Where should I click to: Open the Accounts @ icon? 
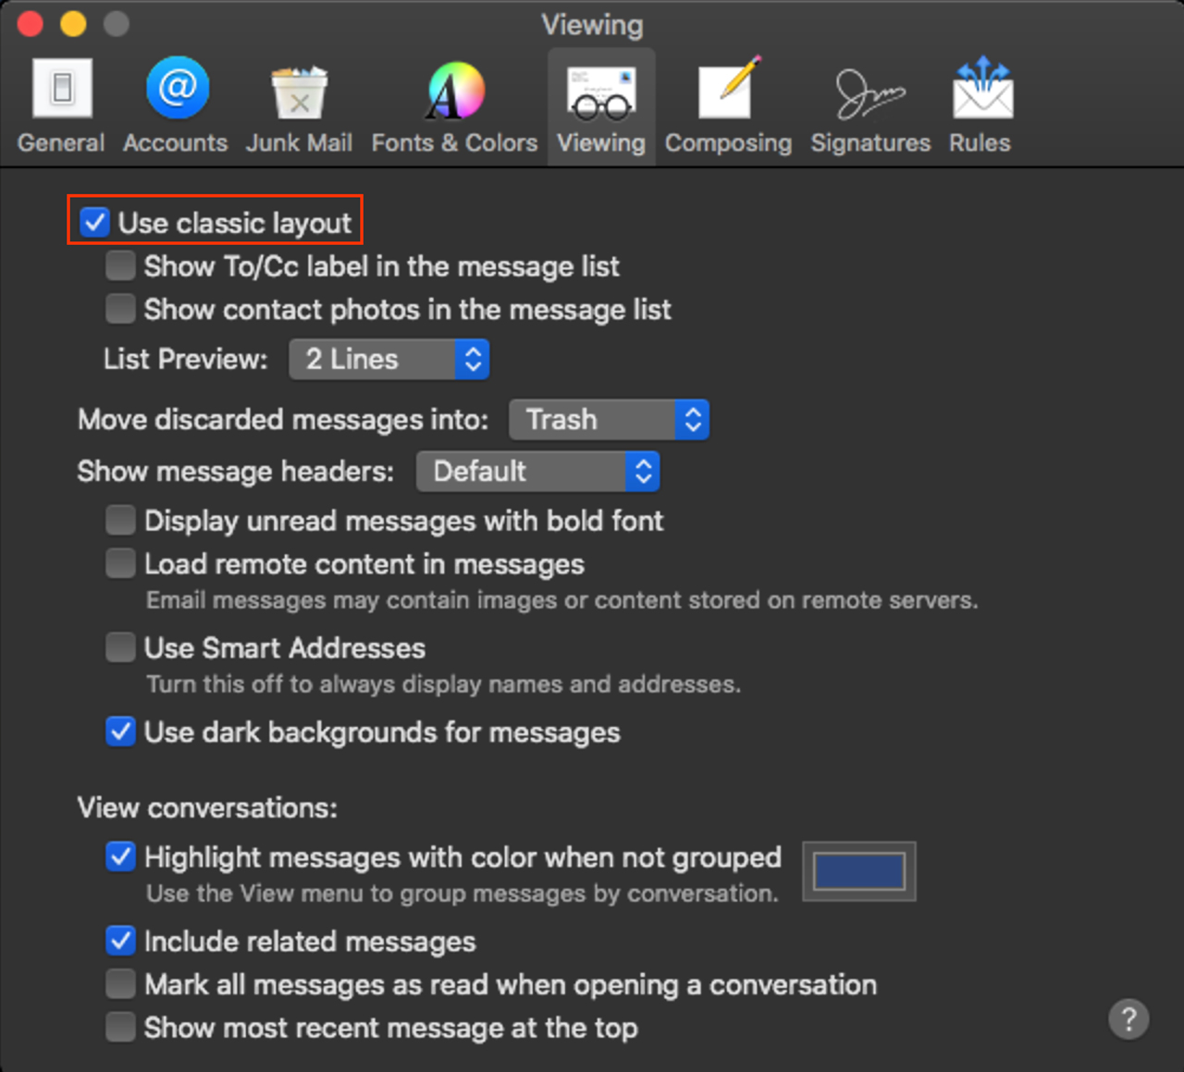click(x=177, y=89)
